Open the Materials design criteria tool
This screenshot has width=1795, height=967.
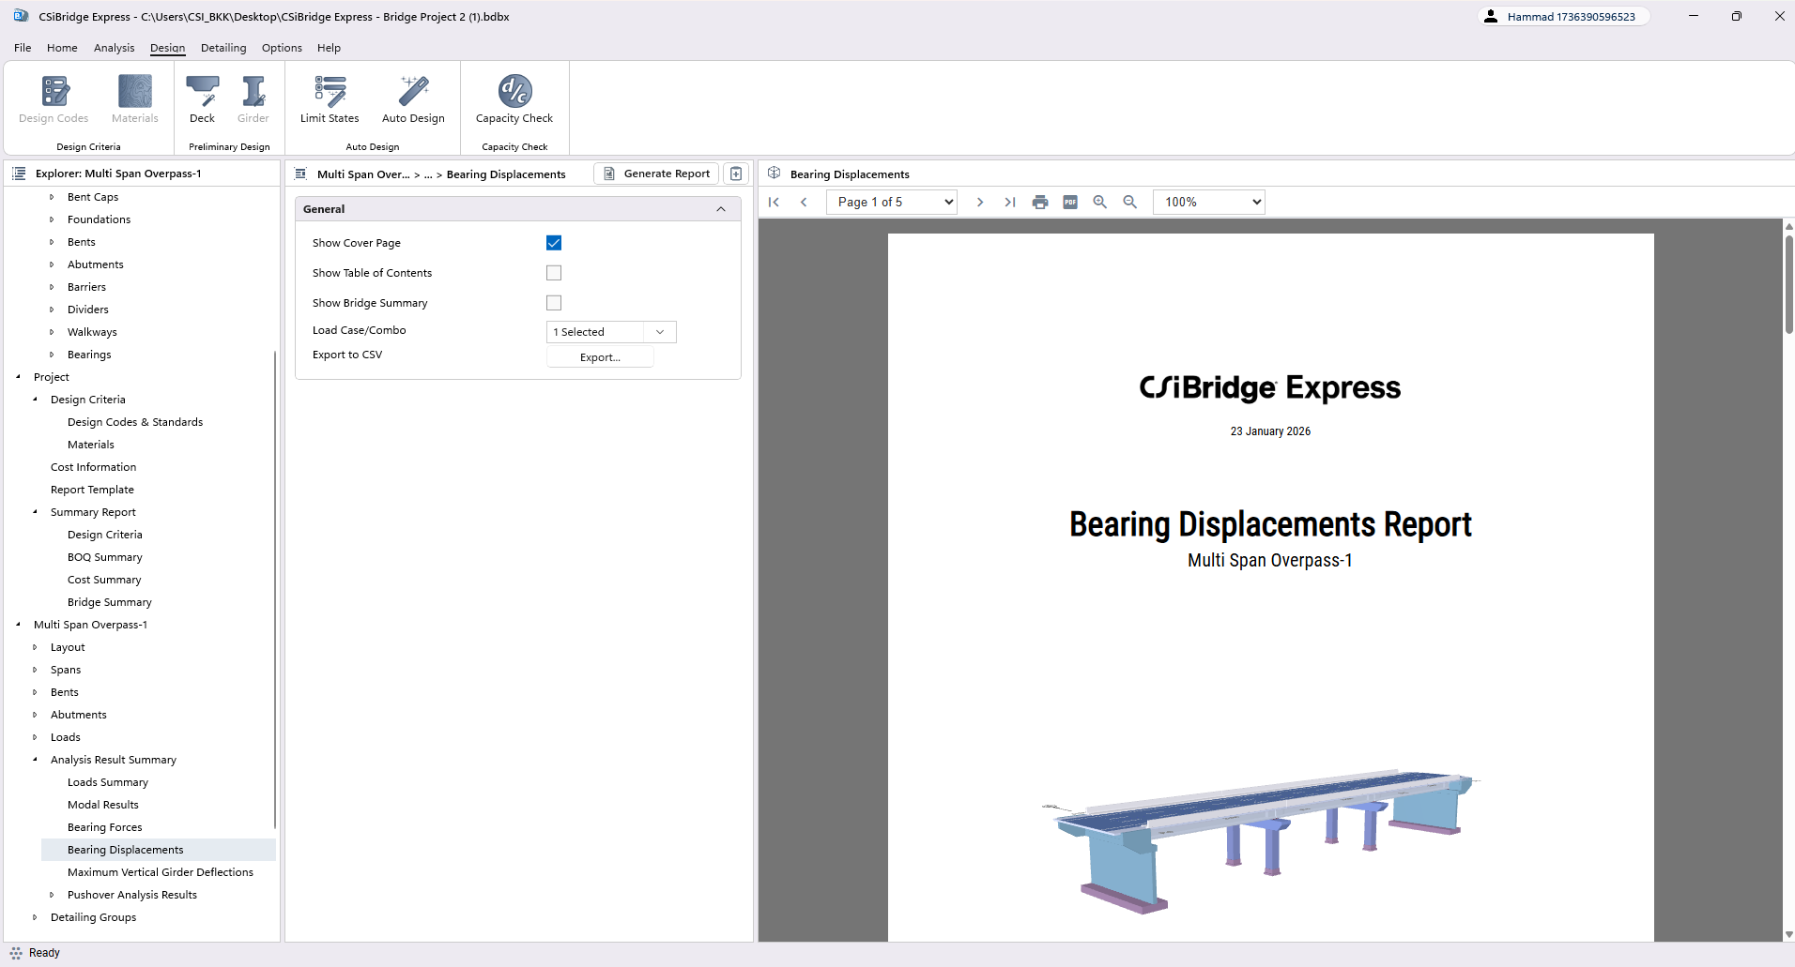click(134, 98)
